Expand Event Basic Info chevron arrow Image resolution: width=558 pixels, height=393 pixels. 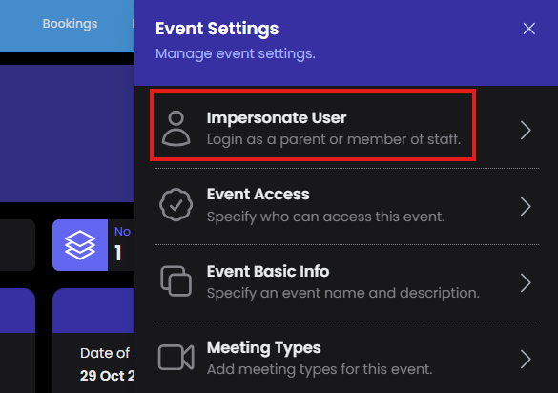point(526,282)
